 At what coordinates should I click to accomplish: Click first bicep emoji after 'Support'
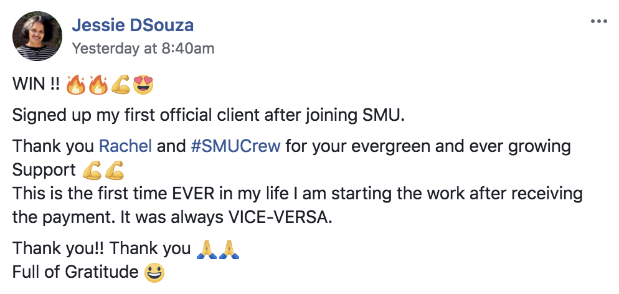pos(92,169)
